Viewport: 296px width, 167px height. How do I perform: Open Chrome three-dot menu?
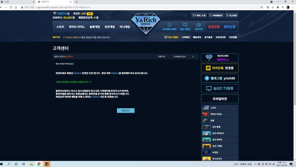(293, 7)
